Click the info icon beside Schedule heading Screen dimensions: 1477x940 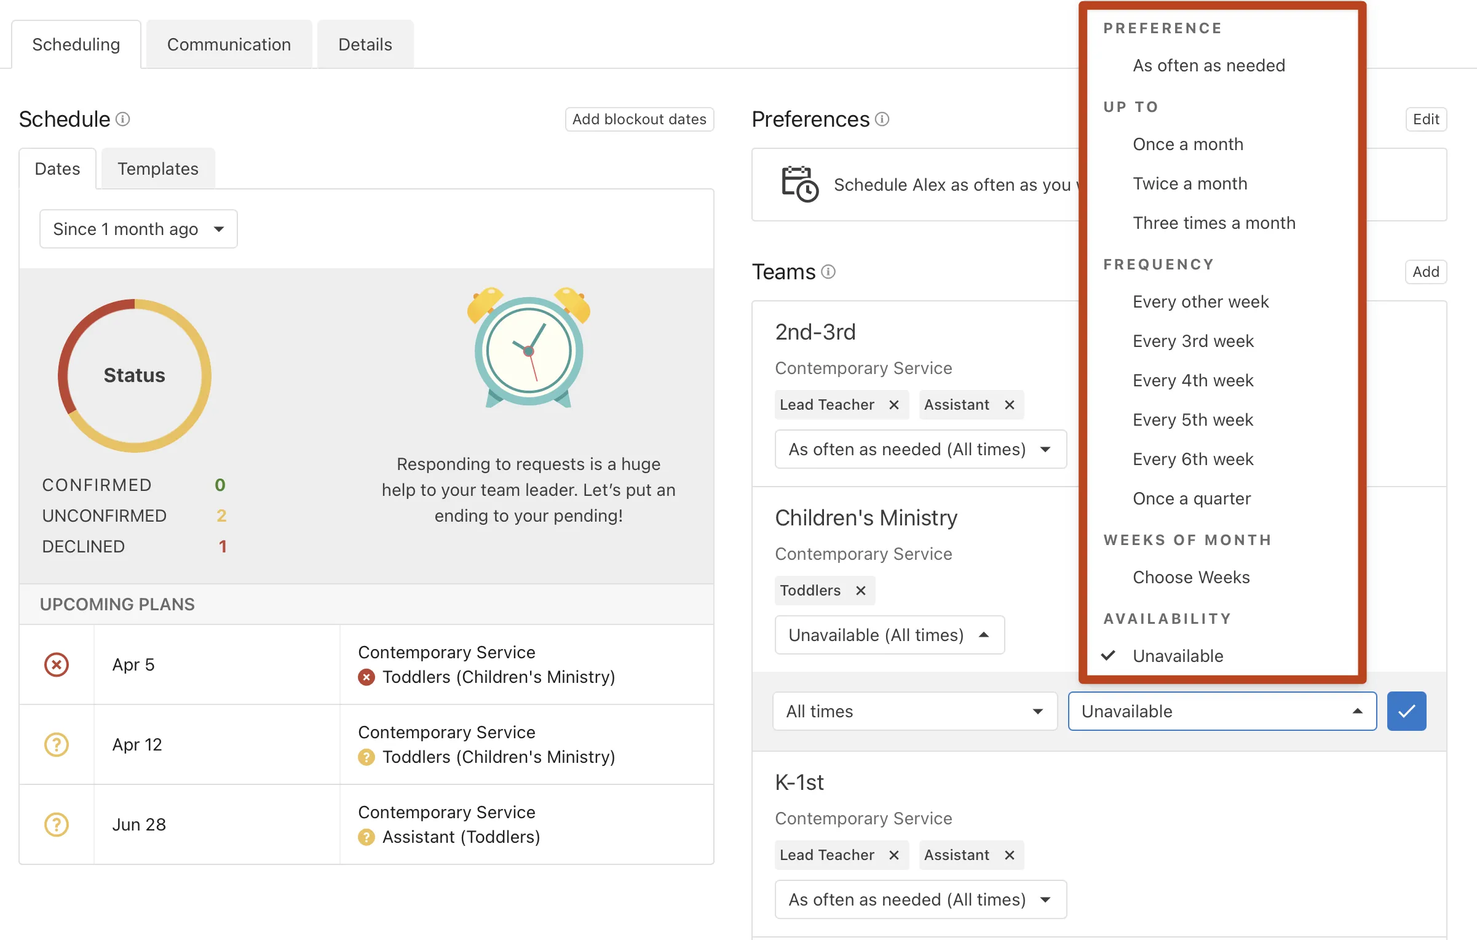pyautogui.click(x=123, y=119)
